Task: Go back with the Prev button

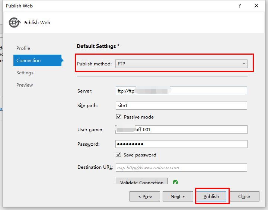Action: [x=145, y=197]
